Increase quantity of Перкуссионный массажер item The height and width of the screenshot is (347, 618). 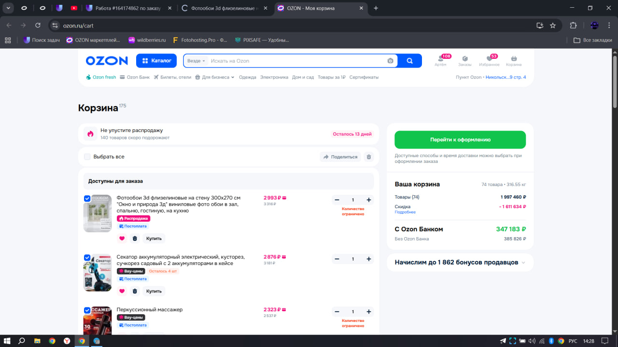(369, 312)
